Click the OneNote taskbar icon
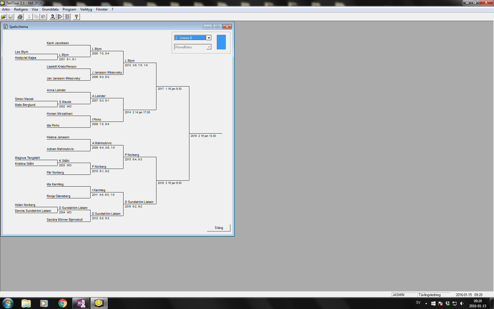494x309 pixels. point(81,303)
